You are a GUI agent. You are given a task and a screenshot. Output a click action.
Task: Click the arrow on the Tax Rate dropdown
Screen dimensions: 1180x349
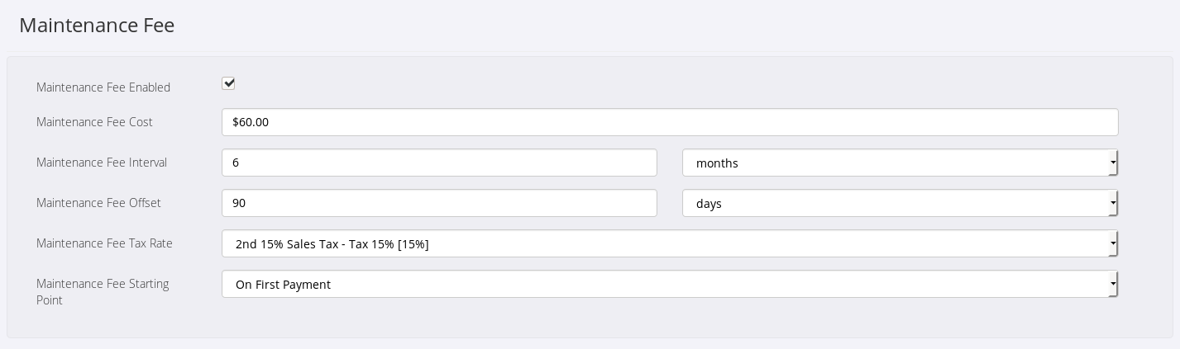(x=1113, y=243)
